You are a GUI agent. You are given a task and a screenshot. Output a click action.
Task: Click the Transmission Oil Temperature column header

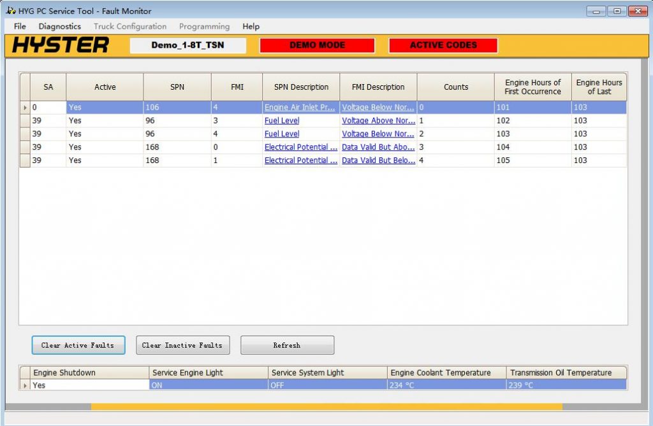pos(566,373)
